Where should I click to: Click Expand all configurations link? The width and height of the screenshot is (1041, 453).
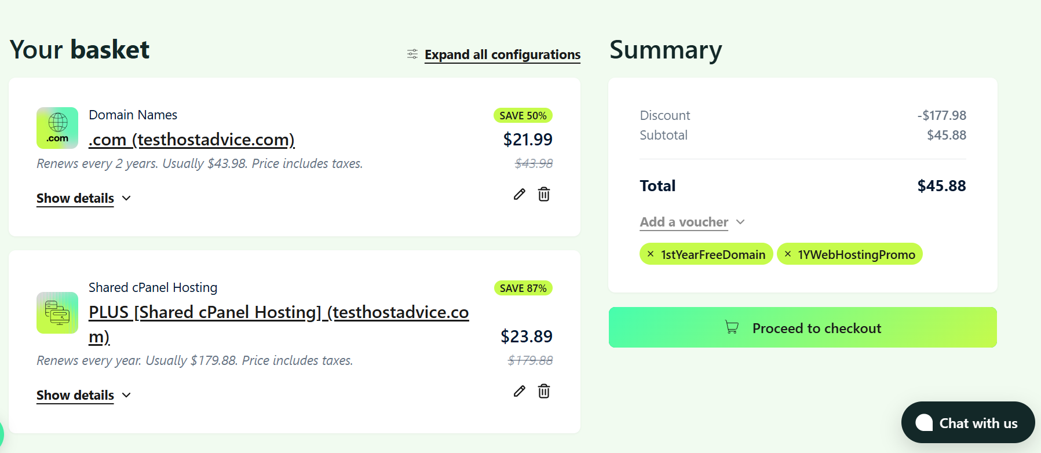click(502, 54)
